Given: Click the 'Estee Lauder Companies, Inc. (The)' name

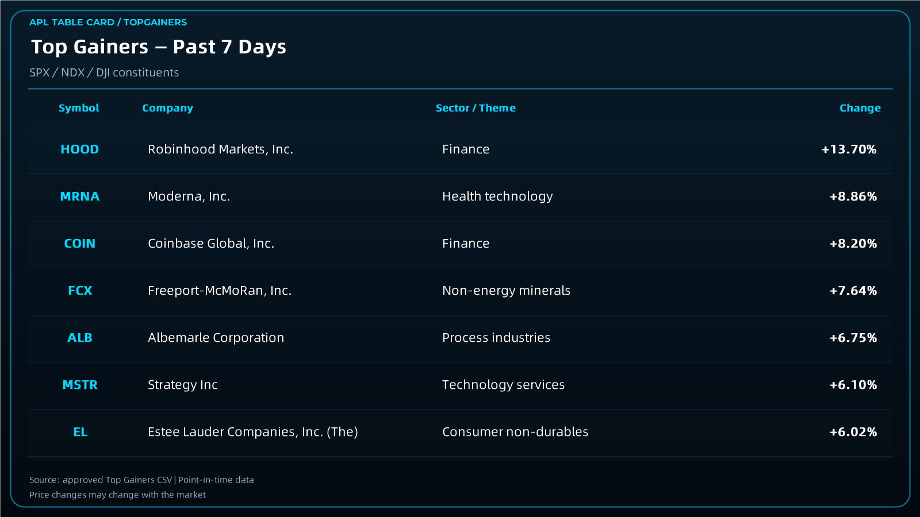Looking at the screenshot, I should (253, 432).
